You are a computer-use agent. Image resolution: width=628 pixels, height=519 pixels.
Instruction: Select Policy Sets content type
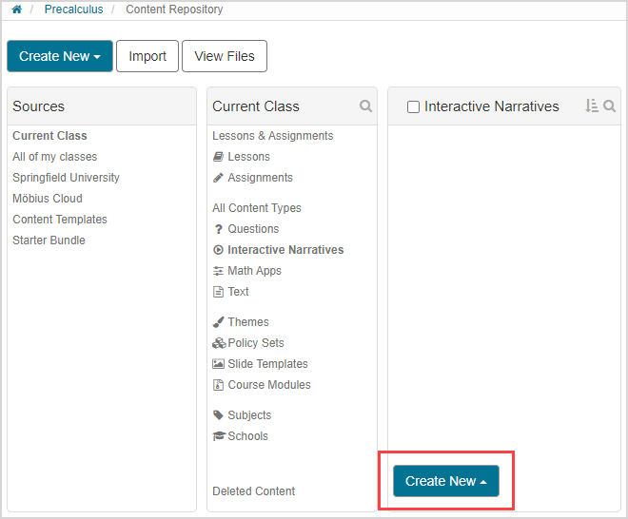click(255, 343)
